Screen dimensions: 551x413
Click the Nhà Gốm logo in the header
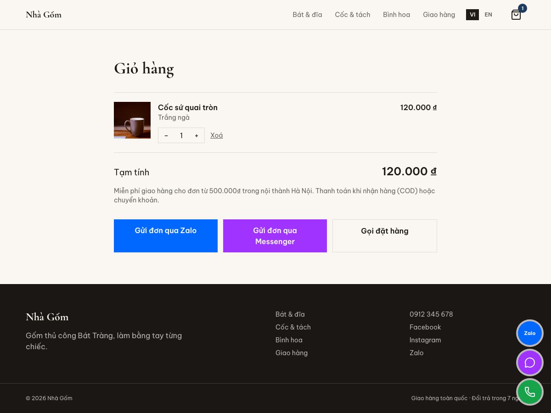coord(44,15)
